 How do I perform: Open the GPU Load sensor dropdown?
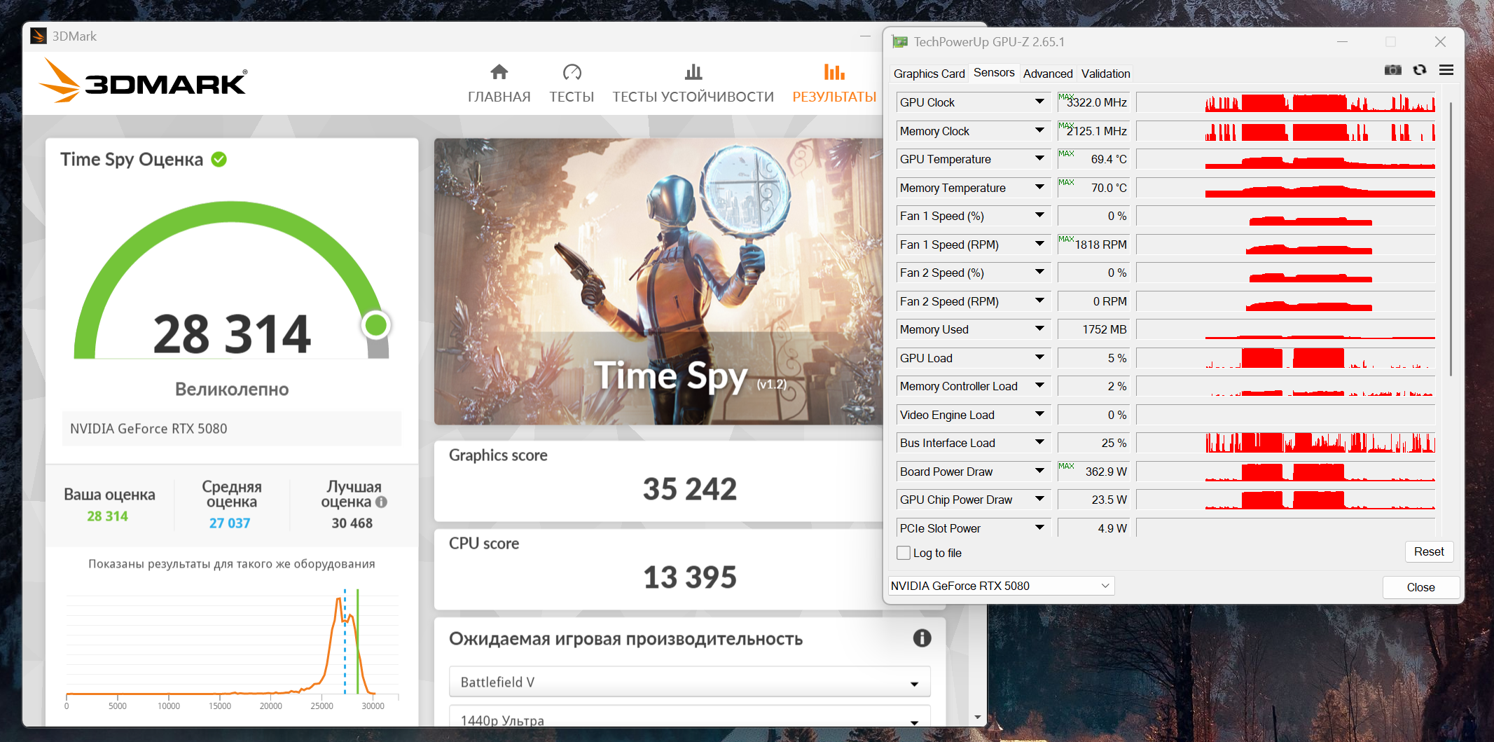1040,358
